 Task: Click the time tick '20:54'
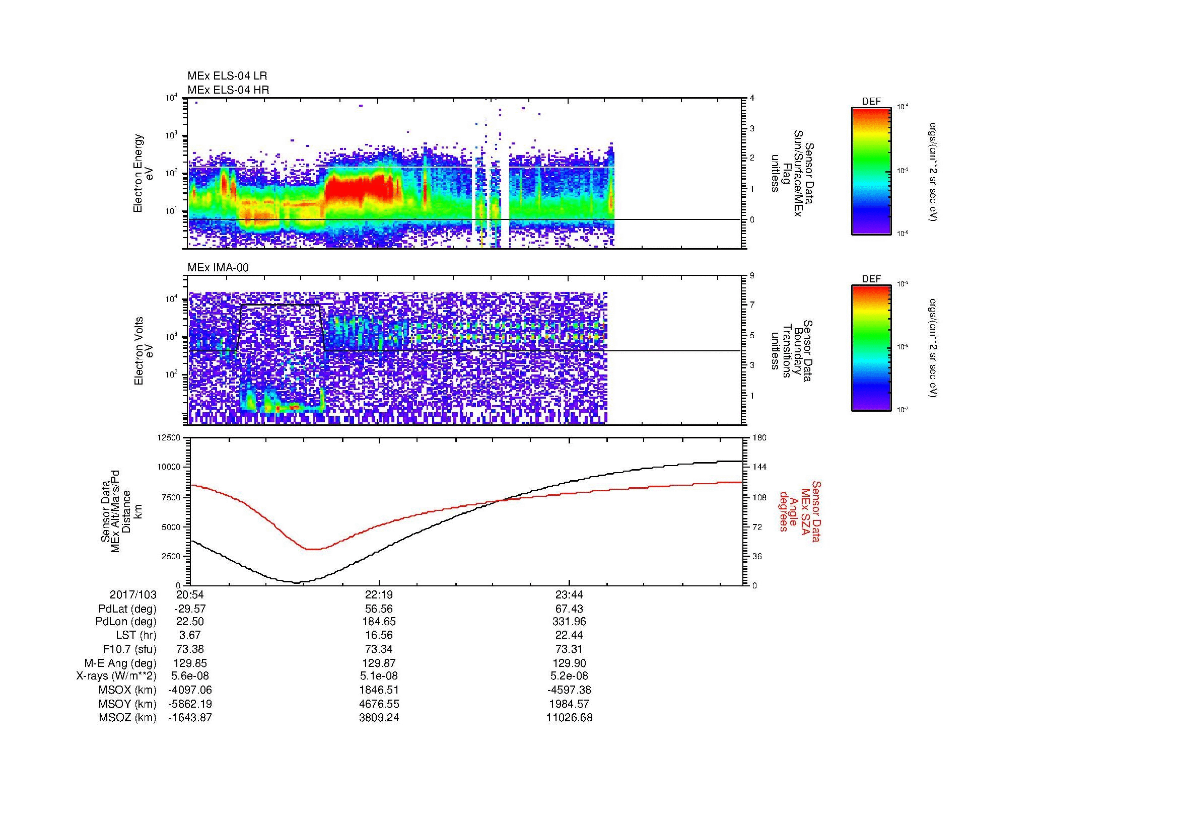190,595
